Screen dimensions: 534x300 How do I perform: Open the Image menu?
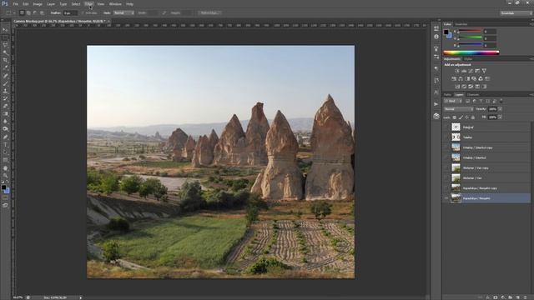coord(38,4)
